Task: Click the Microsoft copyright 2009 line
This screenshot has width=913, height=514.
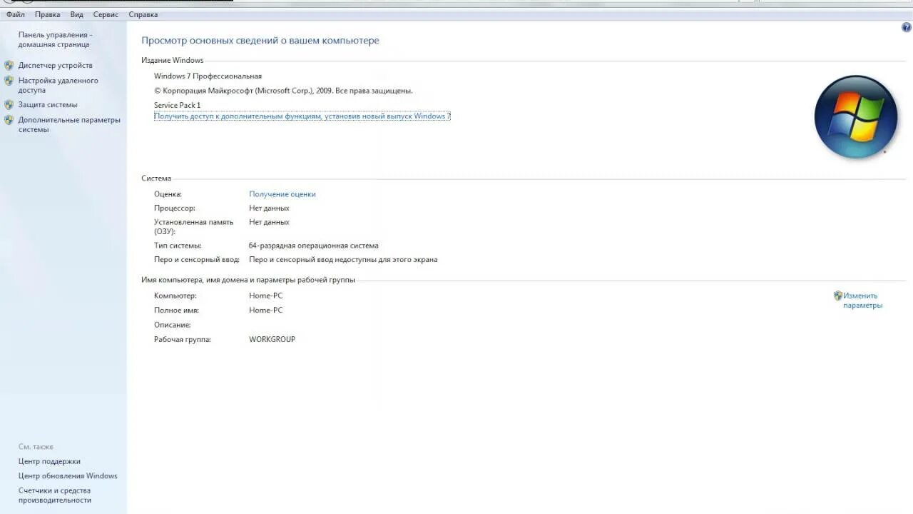Action: [283, 91]
